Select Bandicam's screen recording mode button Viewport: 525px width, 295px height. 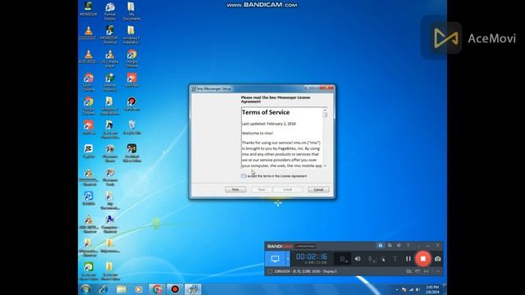(276, 259)
